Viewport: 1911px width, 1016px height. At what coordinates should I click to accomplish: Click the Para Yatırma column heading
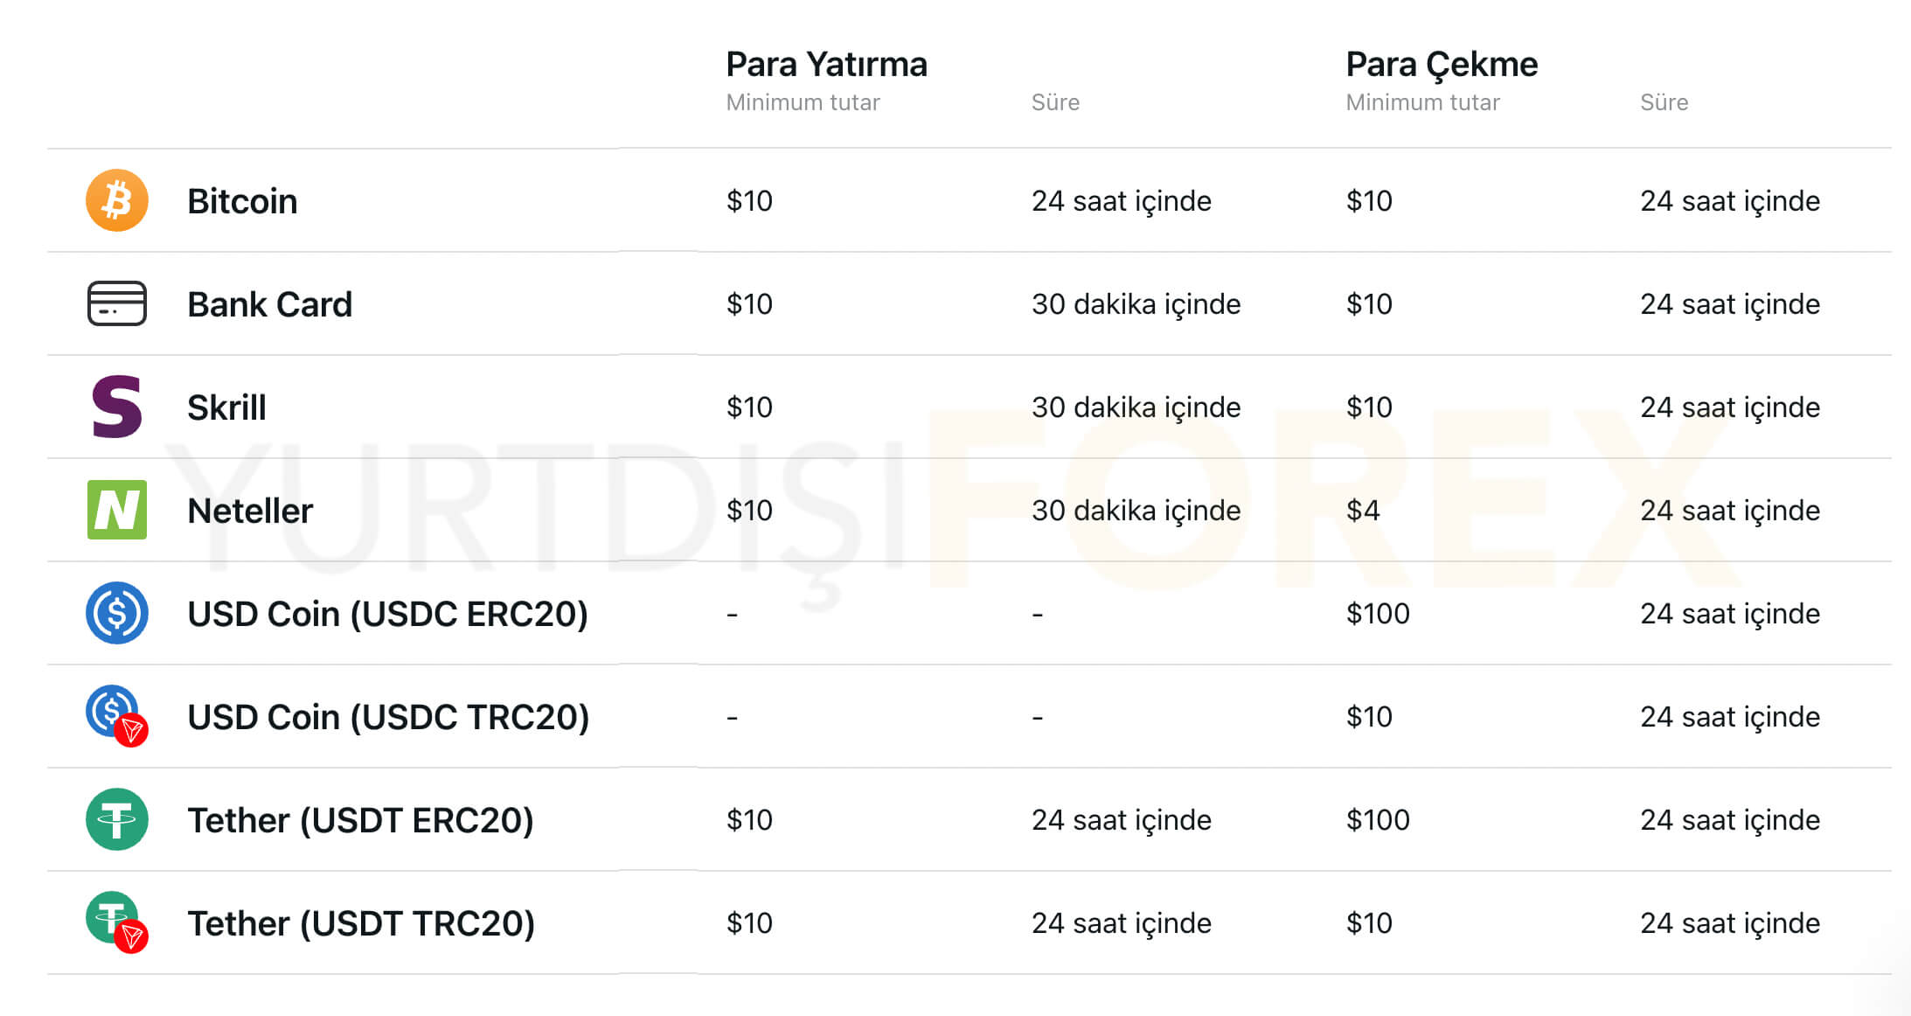pyautogui.click(x=826, y=64)
